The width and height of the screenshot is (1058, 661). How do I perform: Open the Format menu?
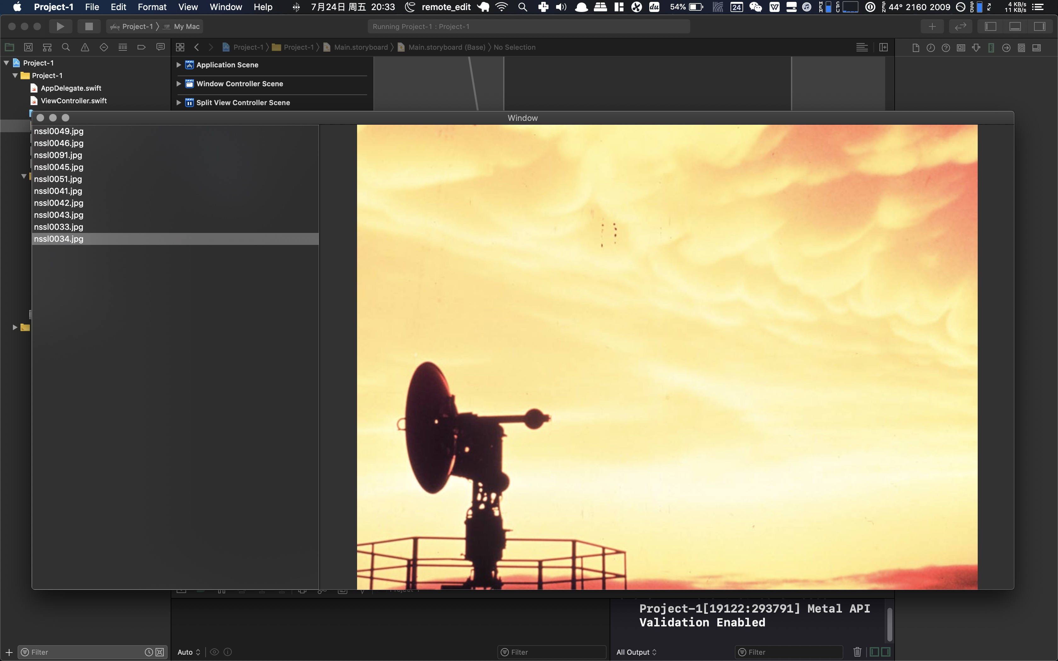(152, 7)
